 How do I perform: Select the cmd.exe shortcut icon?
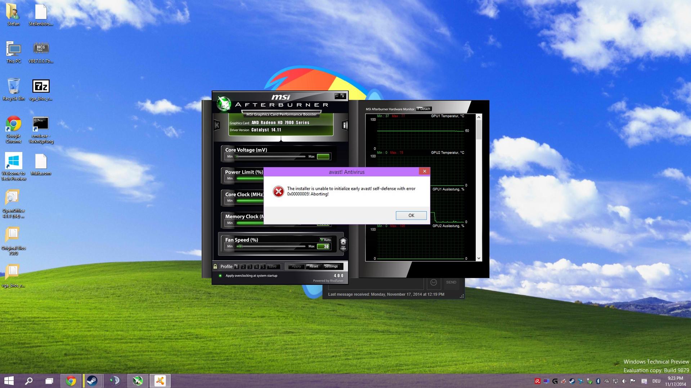[41, 129]
